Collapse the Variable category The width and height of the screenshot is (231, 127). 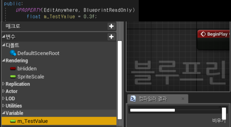coord(3,113)
